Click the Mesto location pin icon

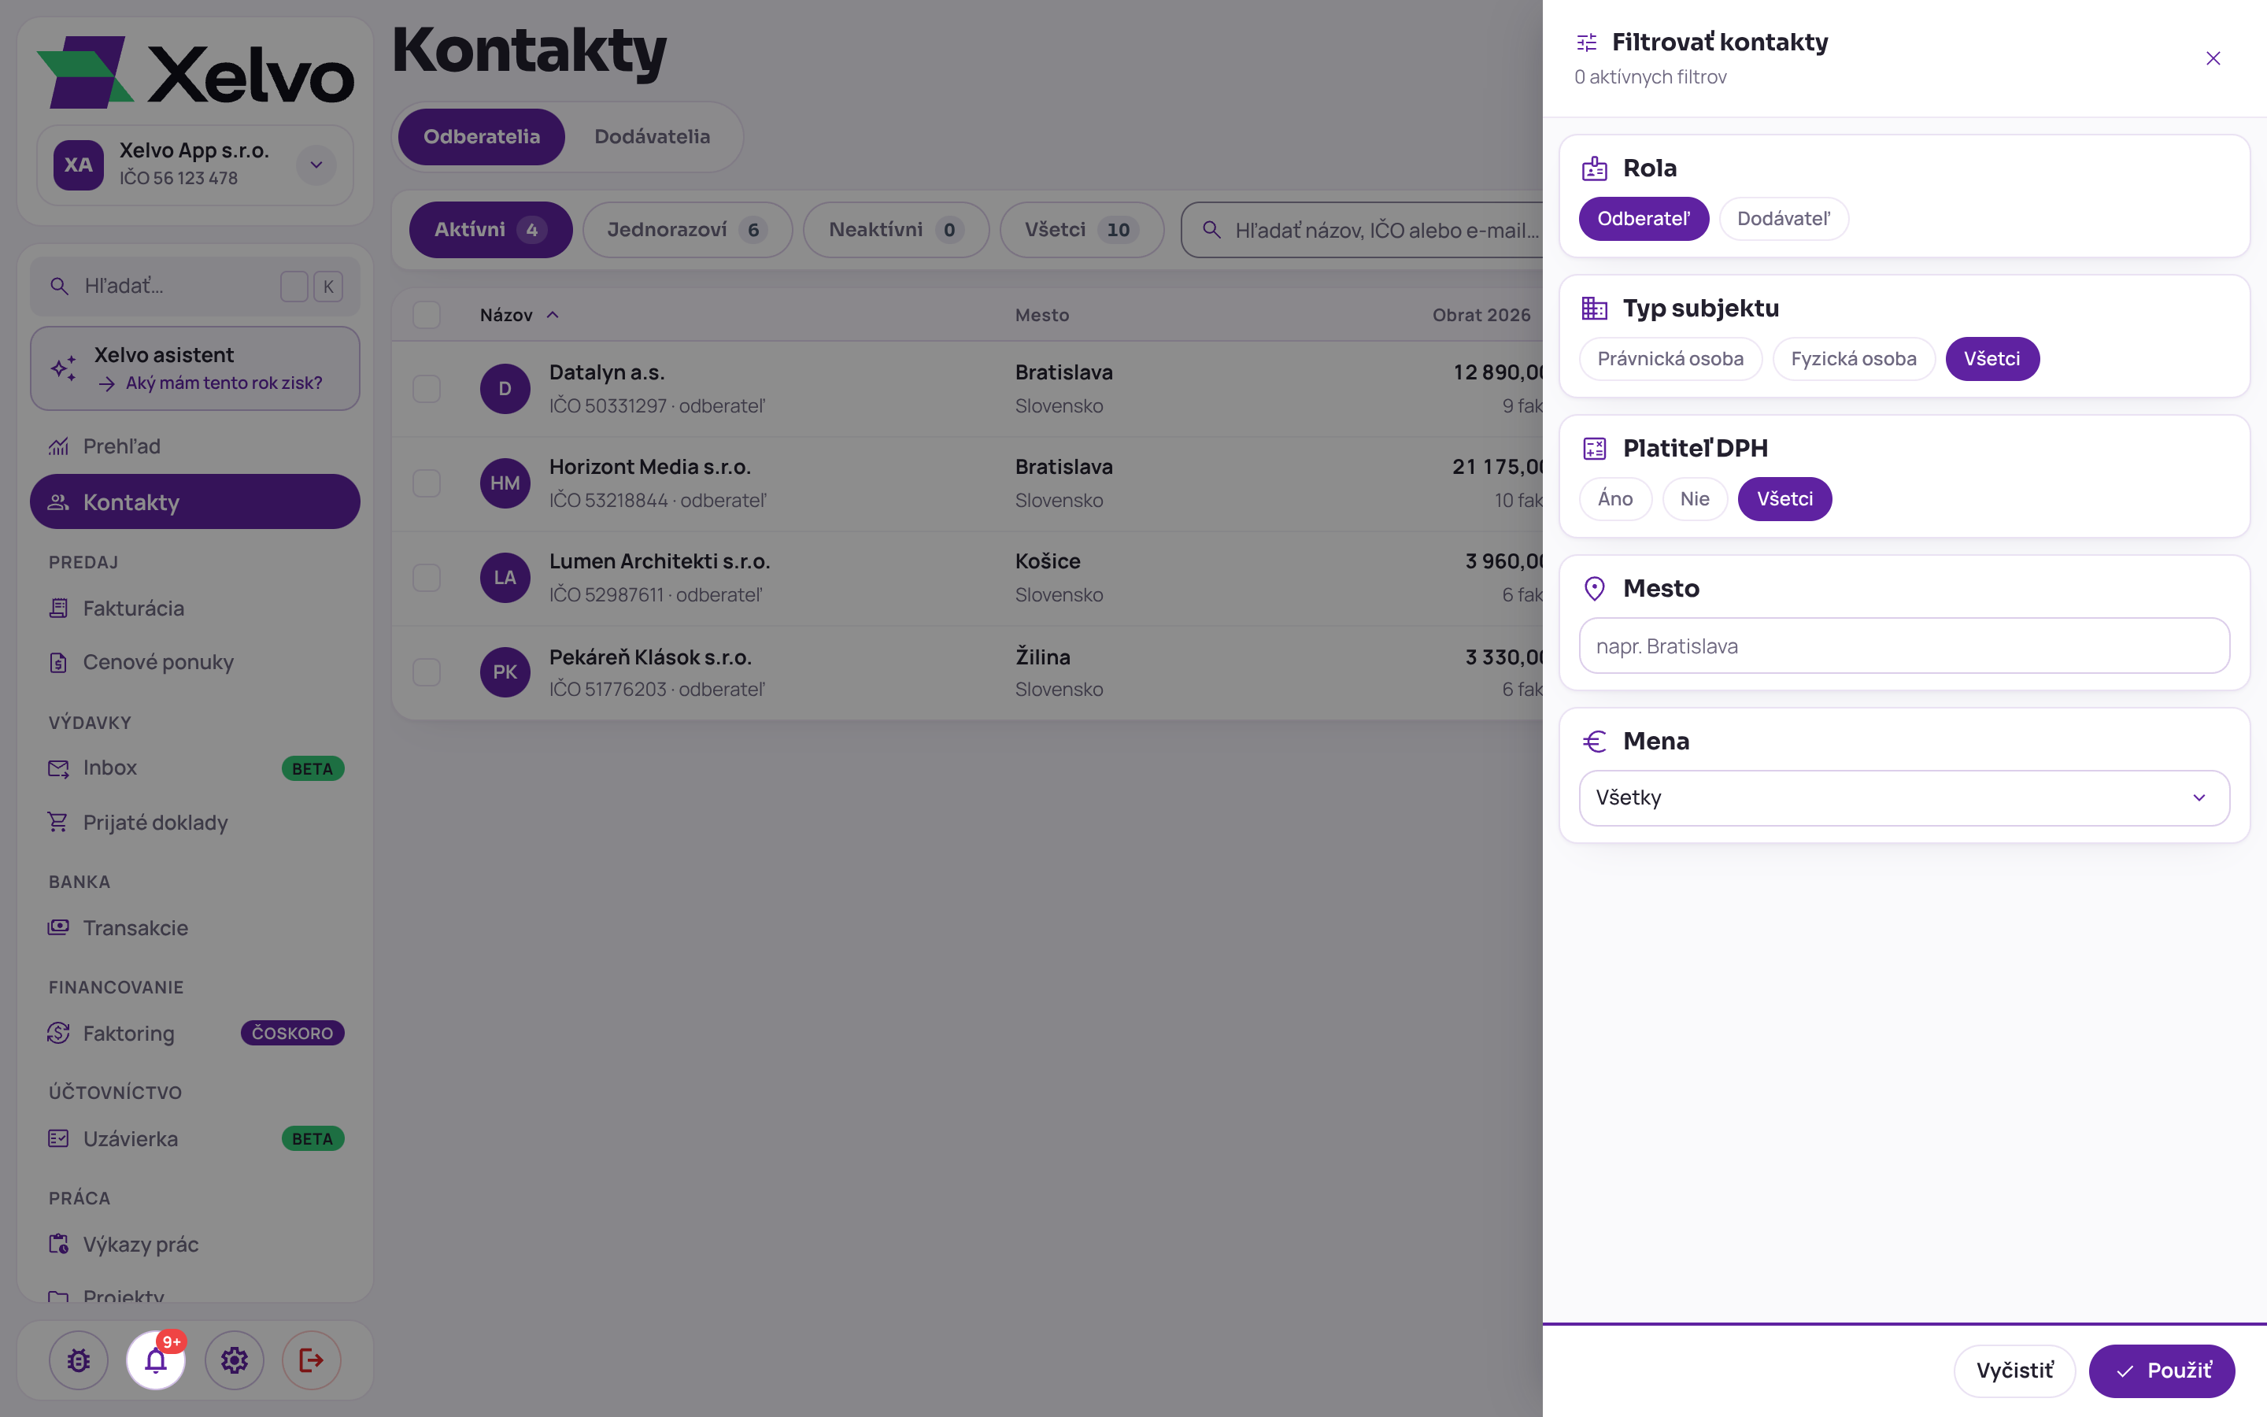click(1593, 589)
